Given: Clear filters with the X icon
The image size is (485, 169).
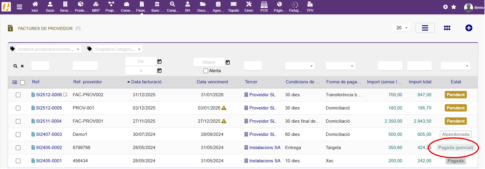Looking at the screenshot, I should coord(22,66).
